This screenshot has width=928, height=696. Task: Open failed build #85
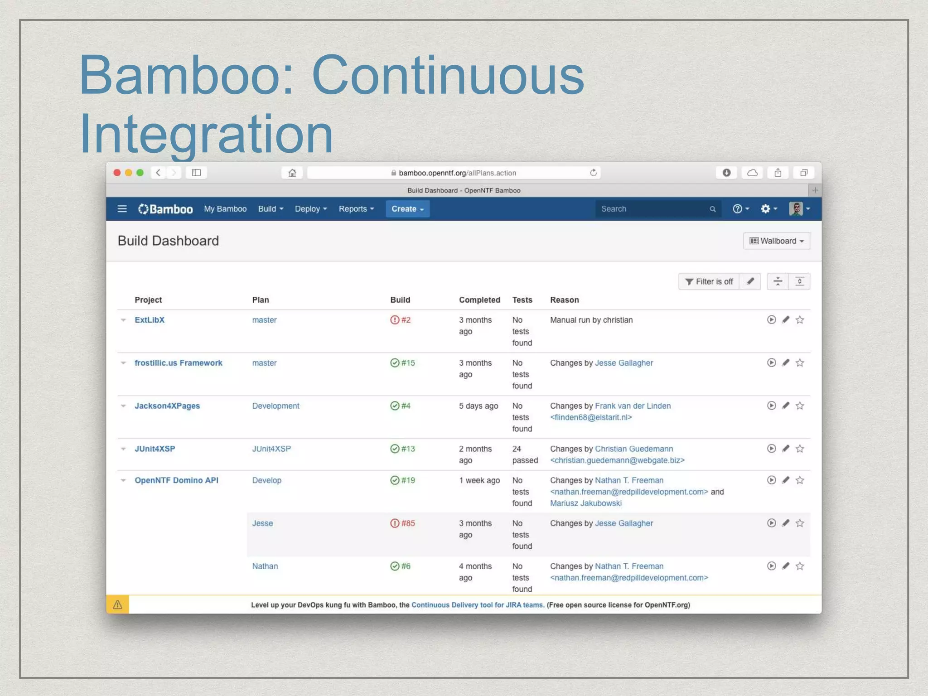point(402,523)
